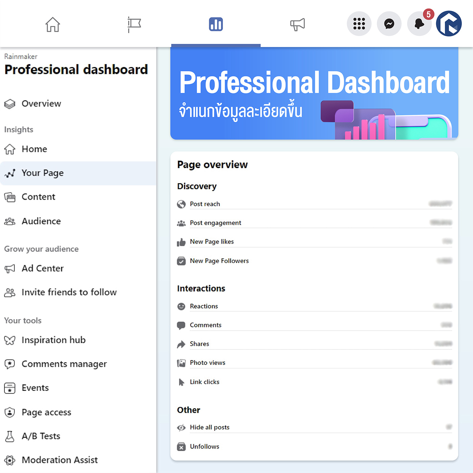
Task: Open the Ad Center megaphone top icon
Action: tap(297, 24)
